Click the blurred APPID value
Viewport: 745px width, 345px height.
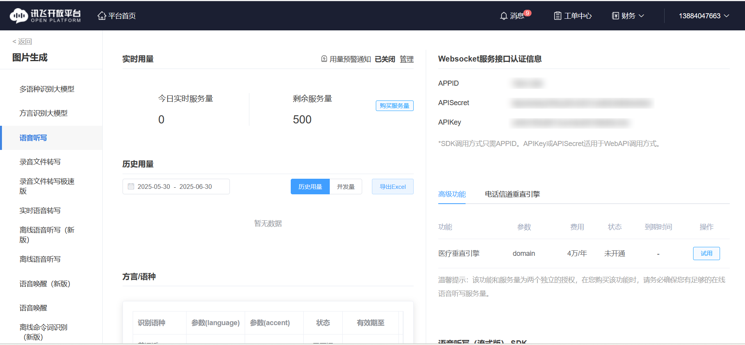[528, 83]
